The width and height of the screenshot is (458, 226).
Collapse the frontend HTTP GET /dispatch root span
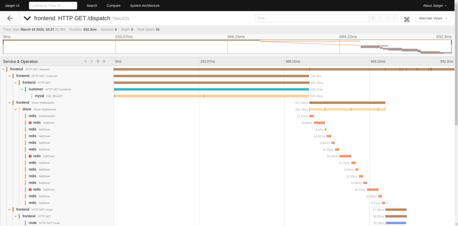[3, 69]
